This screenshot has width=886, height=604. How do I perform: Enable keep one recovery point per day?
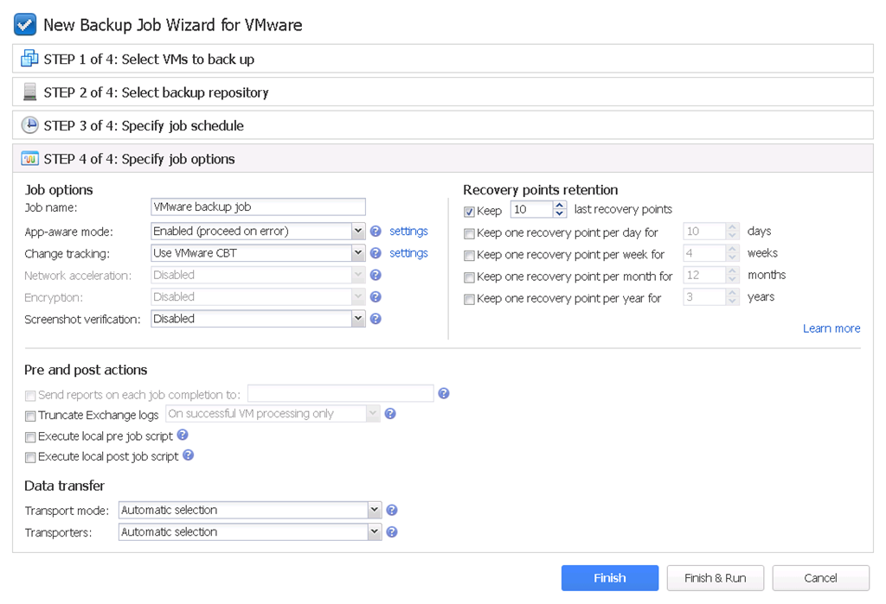coord(469,233)
